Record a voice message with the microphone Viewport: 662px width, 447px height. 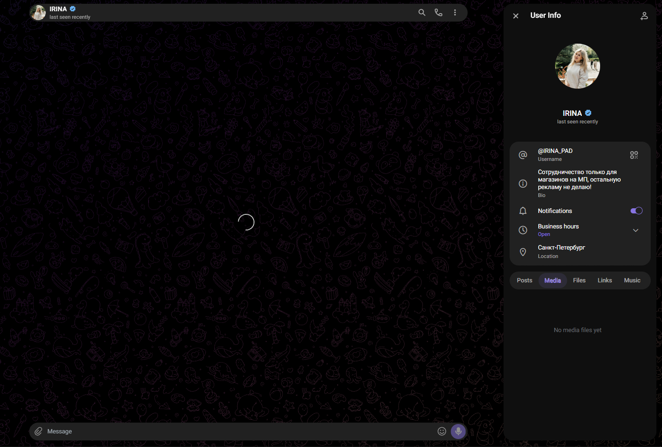click(x=459, y=431)
